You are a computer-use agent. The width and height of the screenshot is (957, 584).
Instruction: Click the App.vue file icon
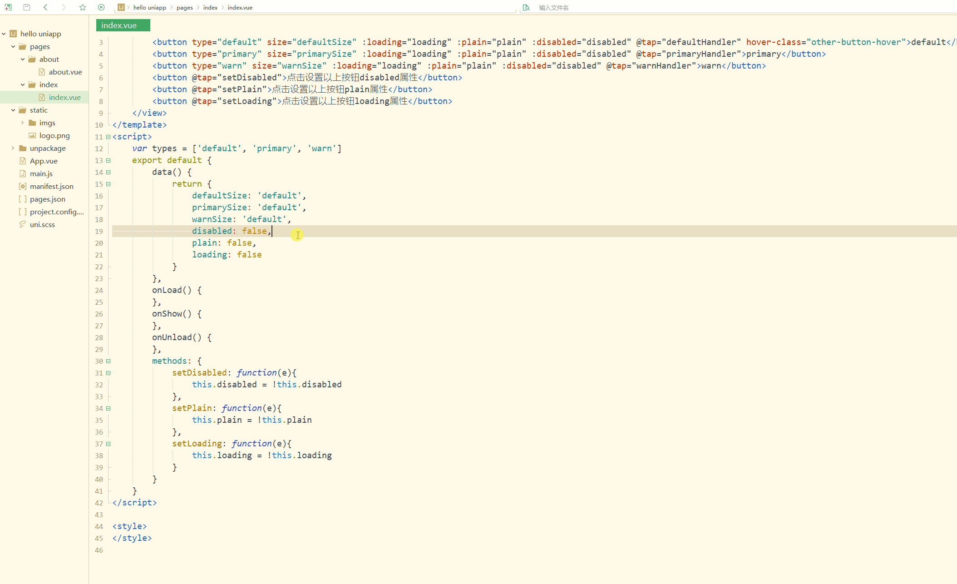tap(23, 161)
